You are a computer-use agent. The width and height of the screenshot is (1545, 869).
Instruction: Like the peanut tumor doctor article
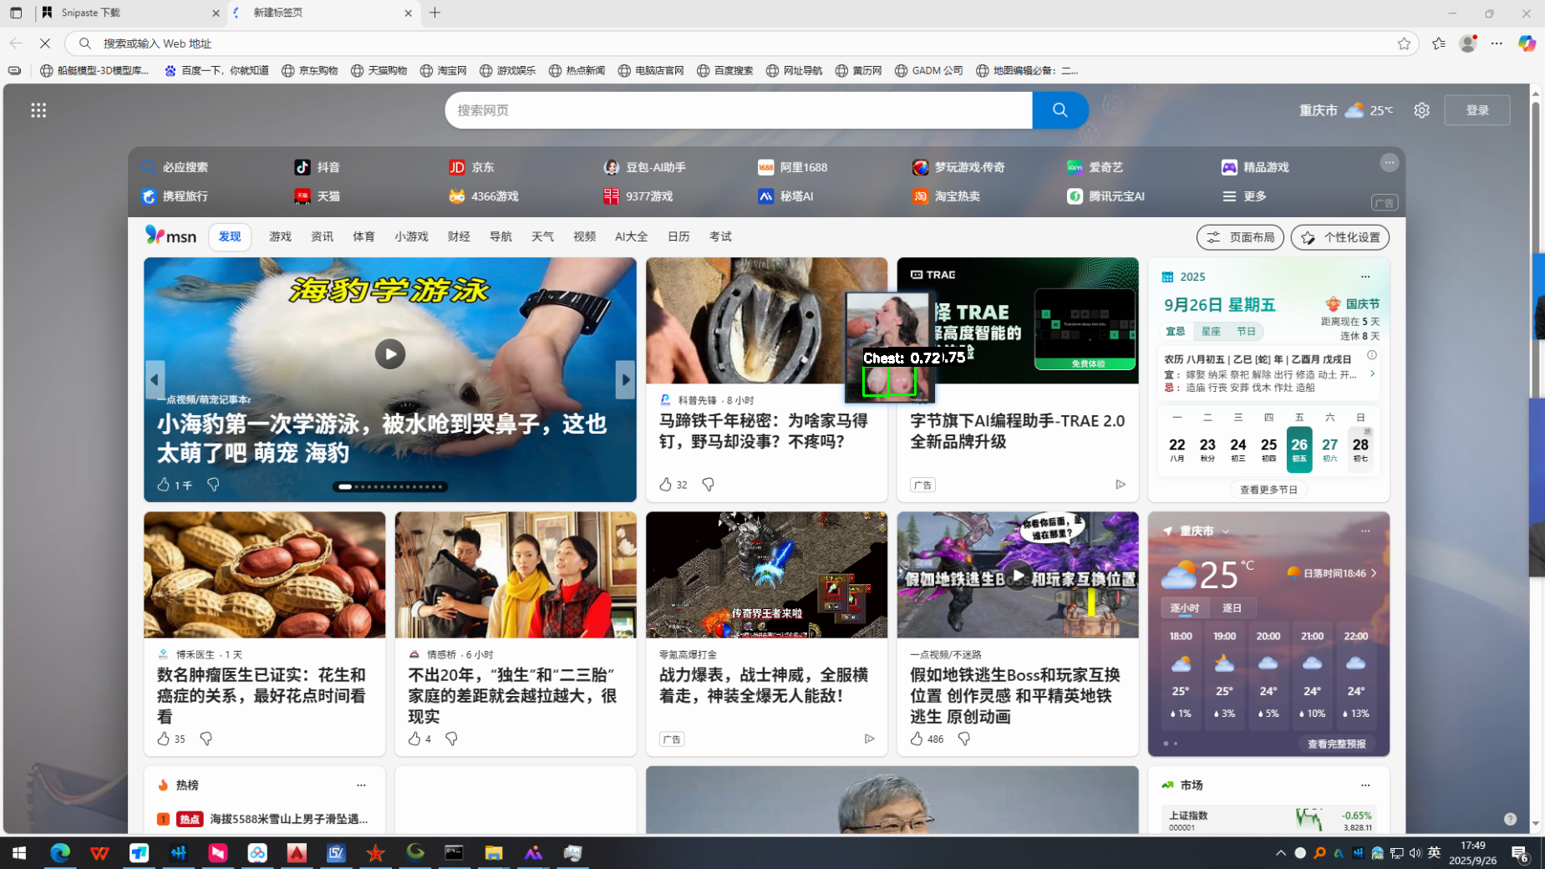click(164, 739)
